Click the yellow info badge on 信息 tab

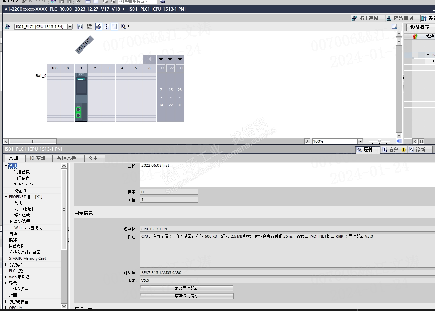pyautogui.click(x=403, y=150)
